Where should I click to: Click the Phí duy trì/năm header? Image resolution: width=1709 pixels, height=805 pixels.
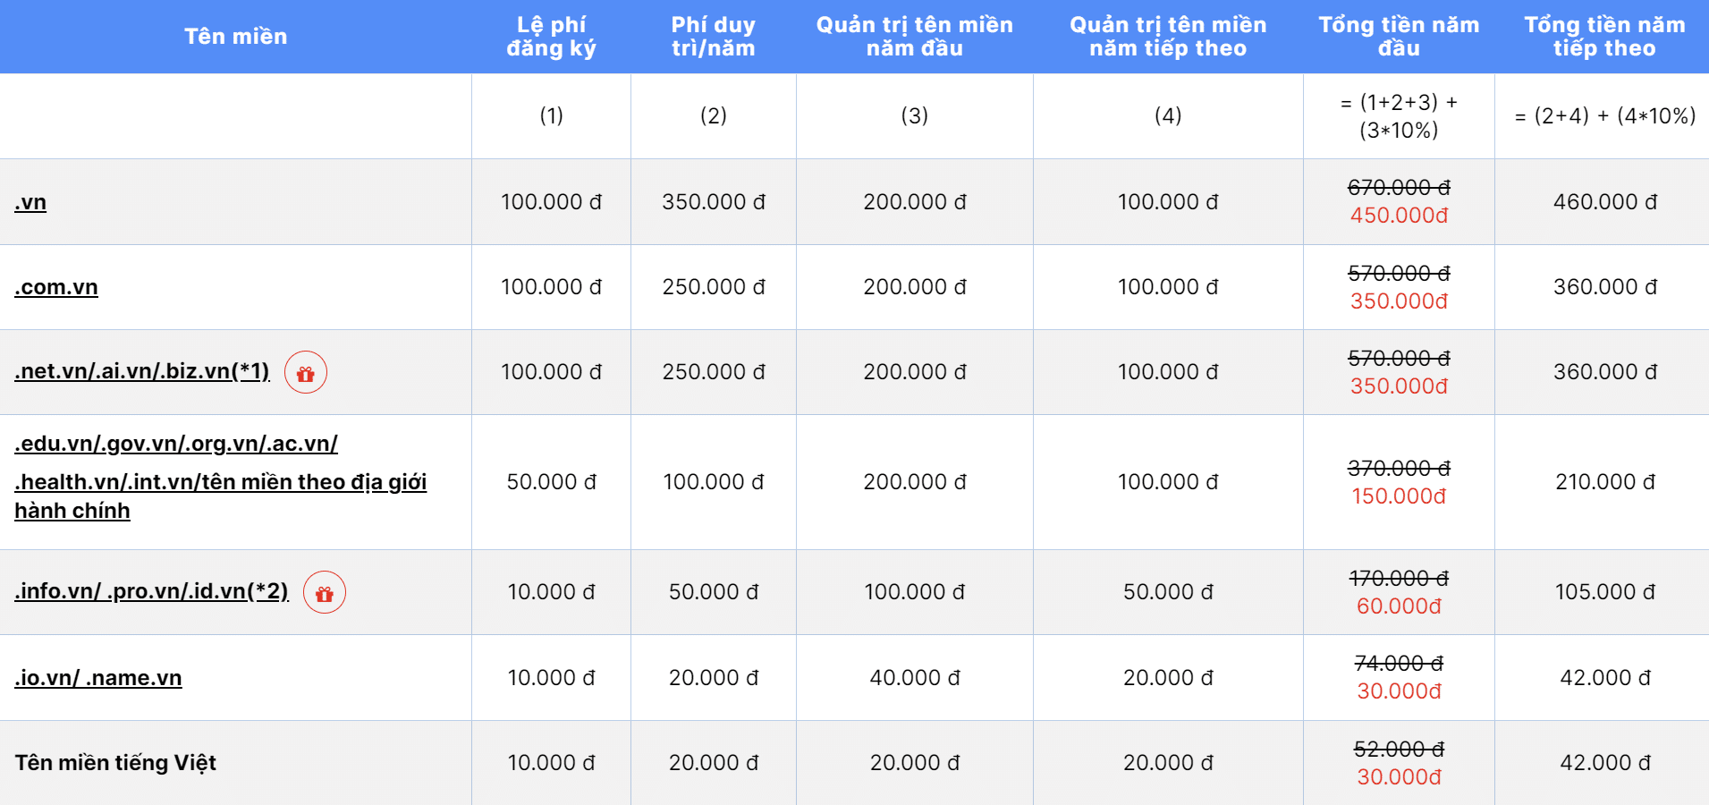click(x=714, y=37)
